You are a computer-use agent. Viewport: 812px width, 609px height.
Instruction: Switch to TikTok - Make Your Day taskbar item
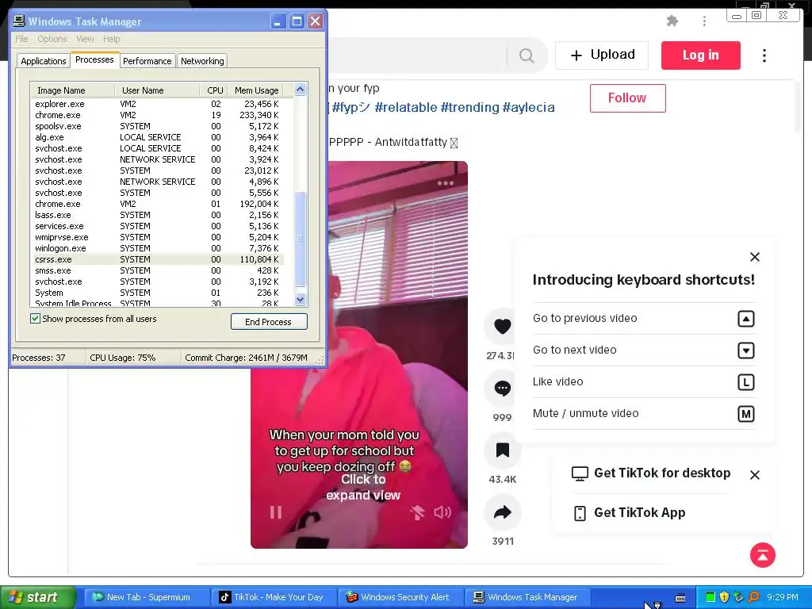click(273, 597)
